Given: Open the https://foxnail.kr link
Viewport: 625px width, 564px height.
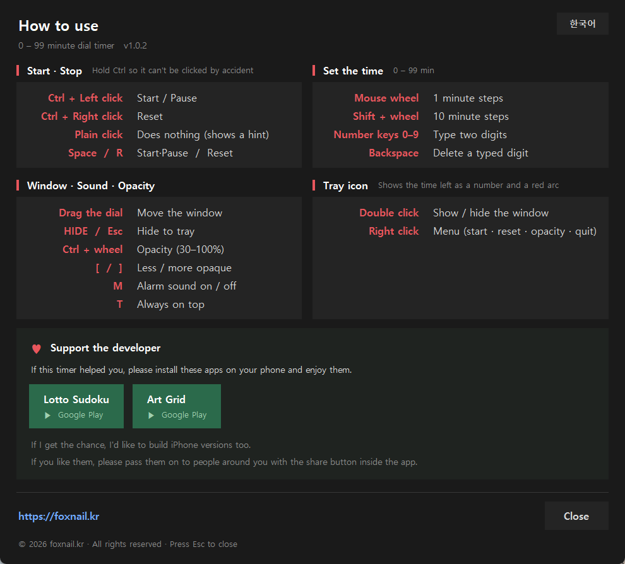Looking at the screenshot, I should [59, 516].
